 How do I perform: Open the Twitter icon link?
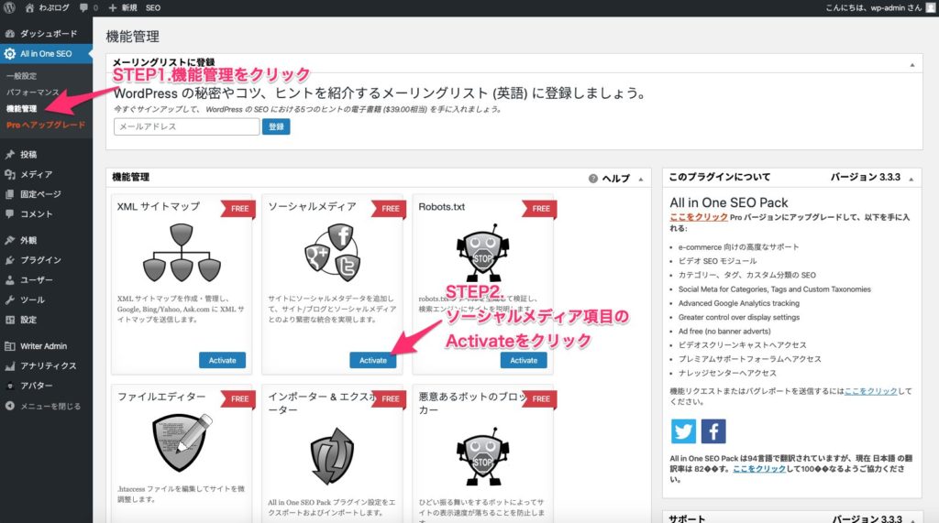683,430
